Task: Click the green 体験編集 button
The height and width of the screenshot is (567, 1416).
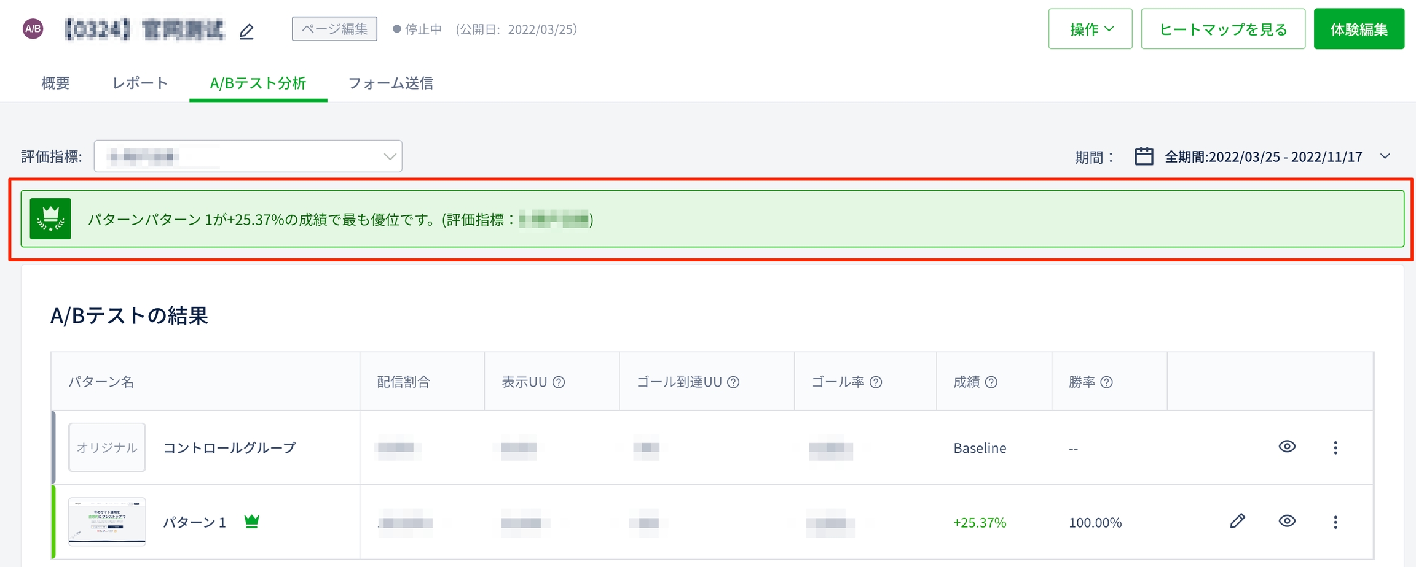Action: click(1358, 29)
